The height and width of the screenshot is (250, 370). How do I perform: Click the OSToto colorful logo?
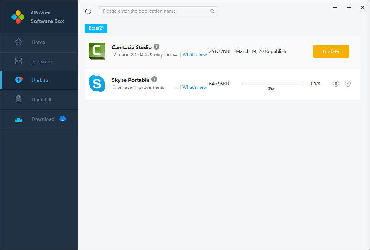18,17
